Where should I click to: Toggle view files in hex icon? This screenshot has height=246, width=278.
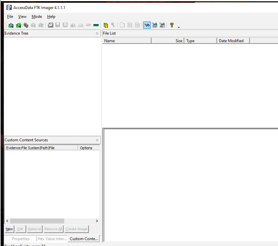point(162,25)
